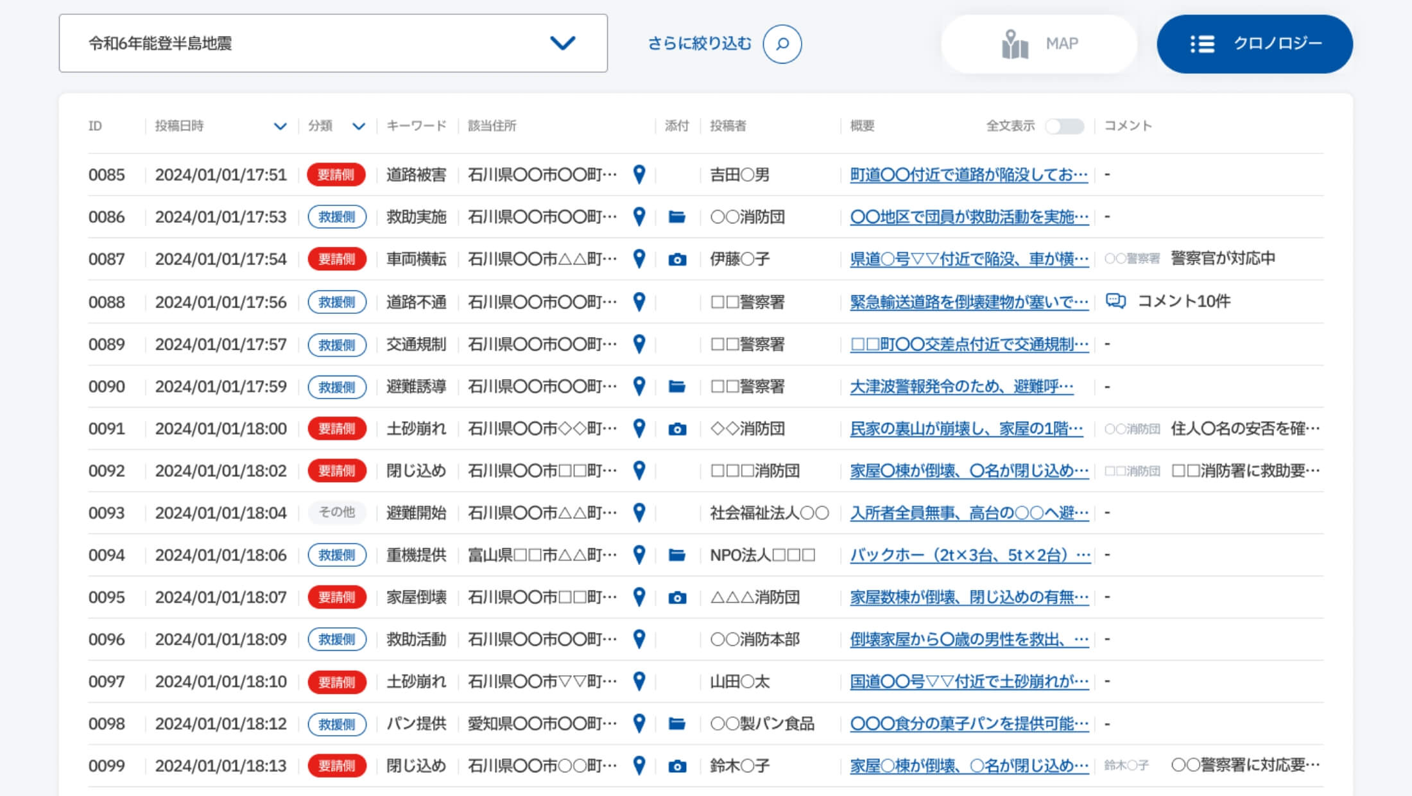Click the location pin for row 0094
This screenshot has width=1412, height=796.
point(639,555)
